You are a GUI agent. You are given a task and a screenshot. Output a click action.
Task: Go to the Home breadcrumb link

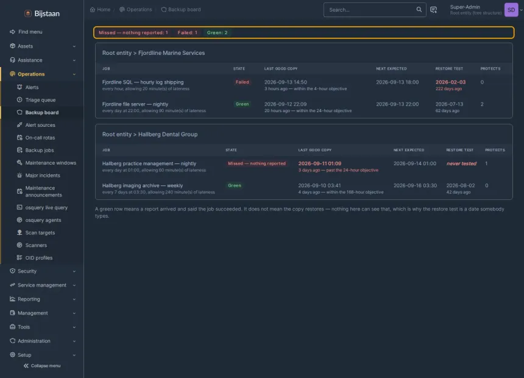[104, 9]
